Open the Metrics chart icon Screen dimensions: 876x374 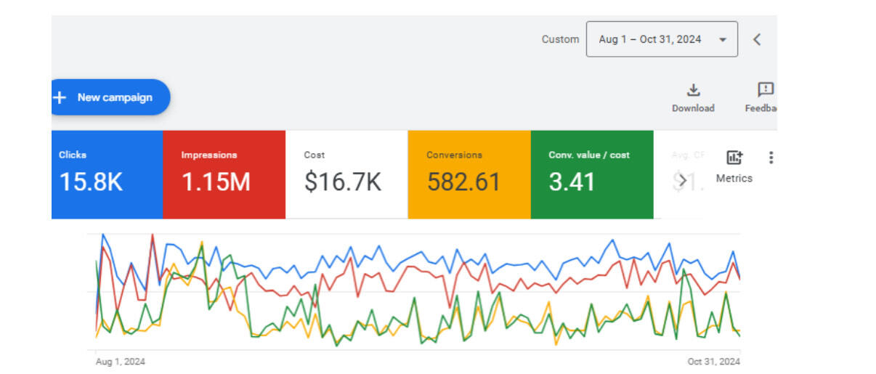coord(734,158)
